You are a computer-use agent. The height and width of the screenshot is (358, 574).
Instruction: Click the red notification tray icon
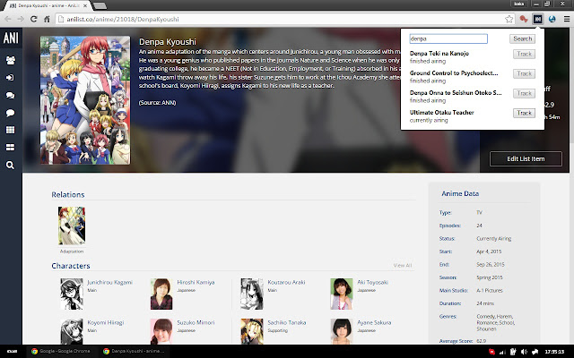tap(491, 352)
